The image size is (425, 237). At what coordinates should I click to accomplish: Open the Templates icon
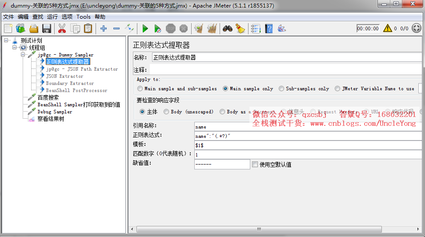coord(20,28)
